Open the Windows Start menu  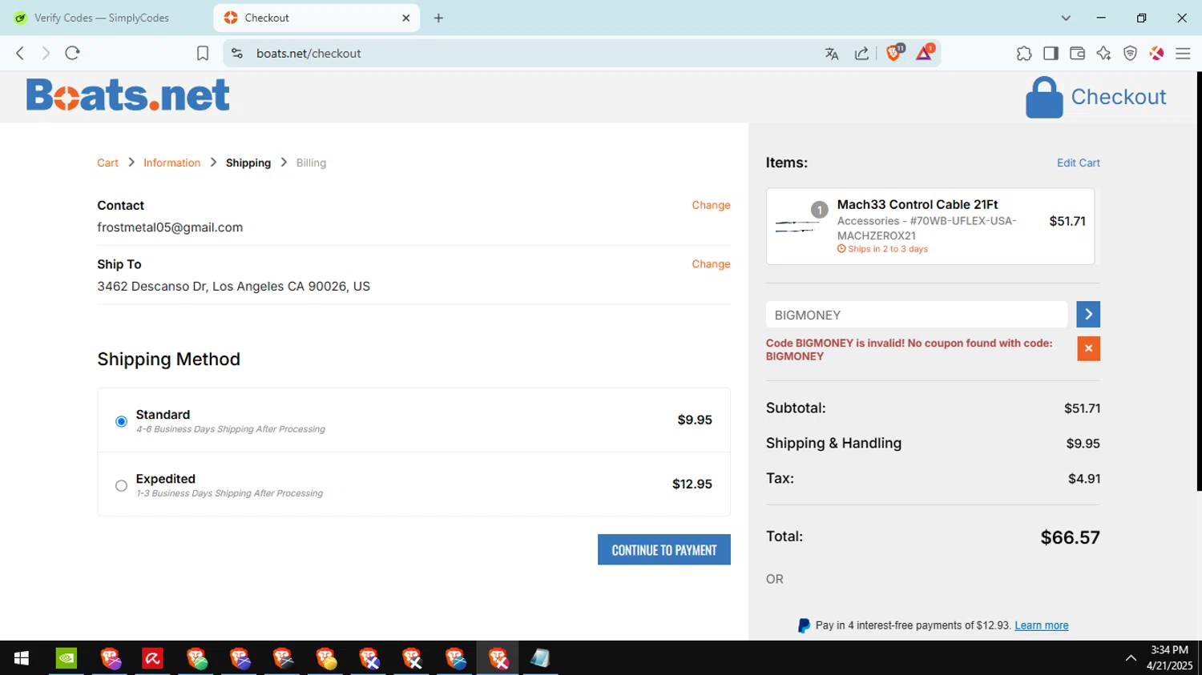tap(22, 658)
